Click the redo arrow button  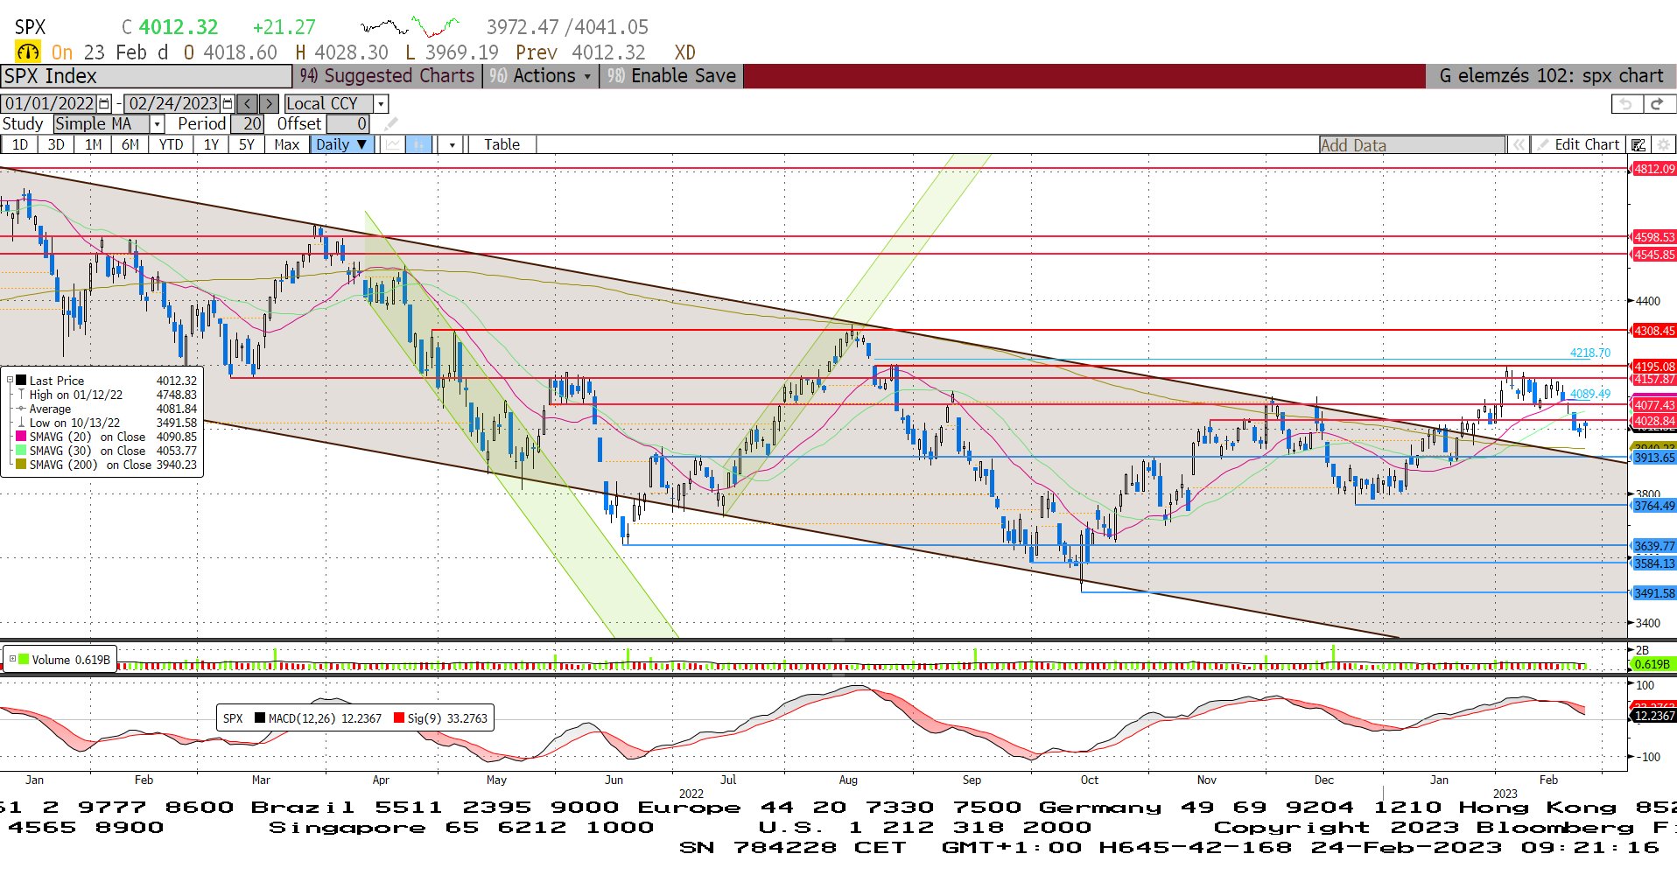[x=1657, y=103]
